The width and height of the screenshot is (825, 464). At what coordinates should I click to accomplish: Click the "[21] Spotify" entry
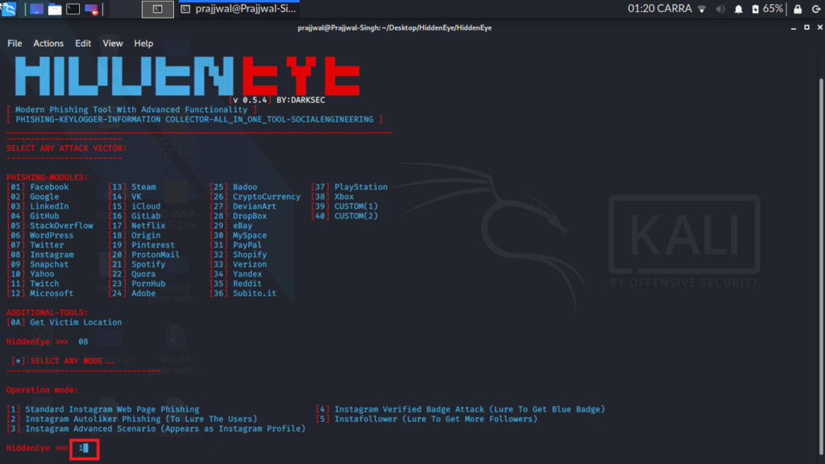point(137,264)
